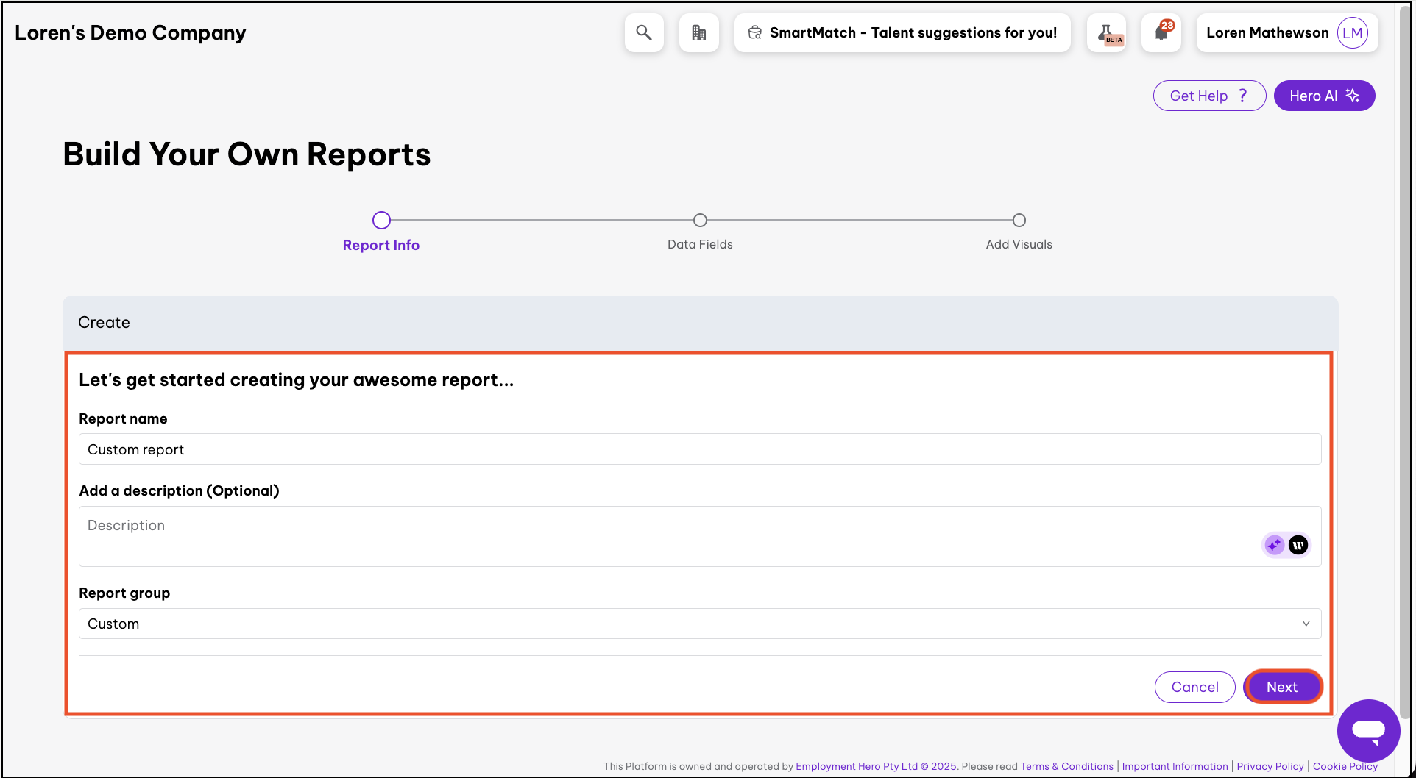1416x778 pixels.
Task: Cancel the report creation
Action: click(1194, 687)
